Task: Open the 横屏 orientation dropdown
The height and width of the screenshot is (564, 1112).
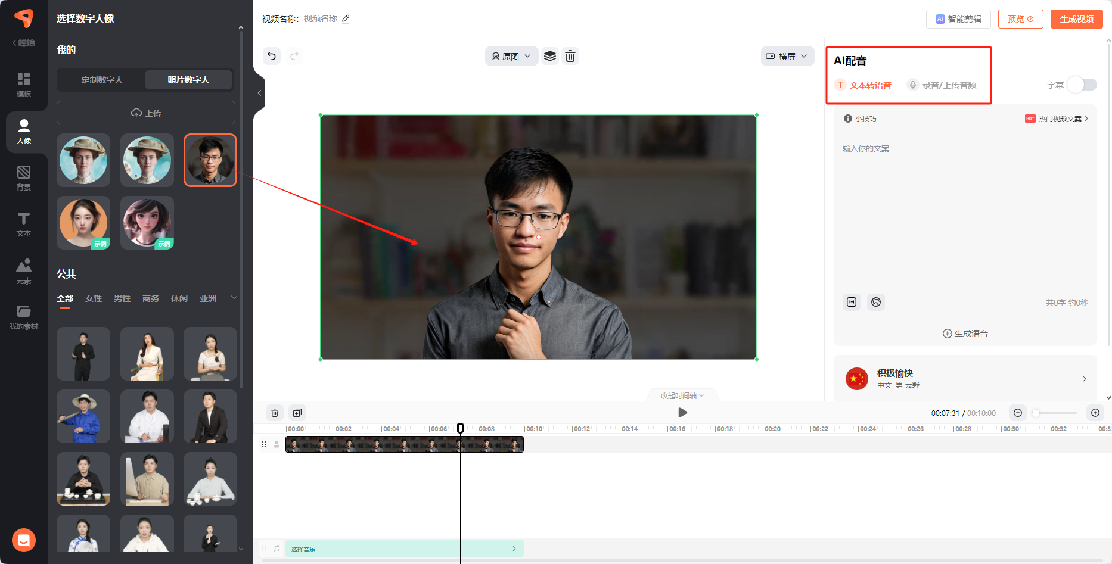Action: tap(787, 56)
